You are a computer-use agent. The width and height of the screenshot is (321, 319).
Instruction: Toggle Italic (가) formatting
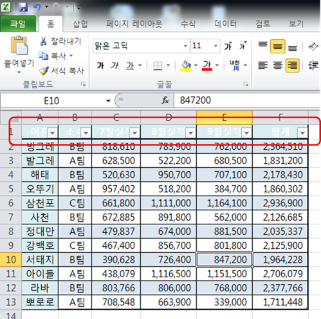point(115,66)
